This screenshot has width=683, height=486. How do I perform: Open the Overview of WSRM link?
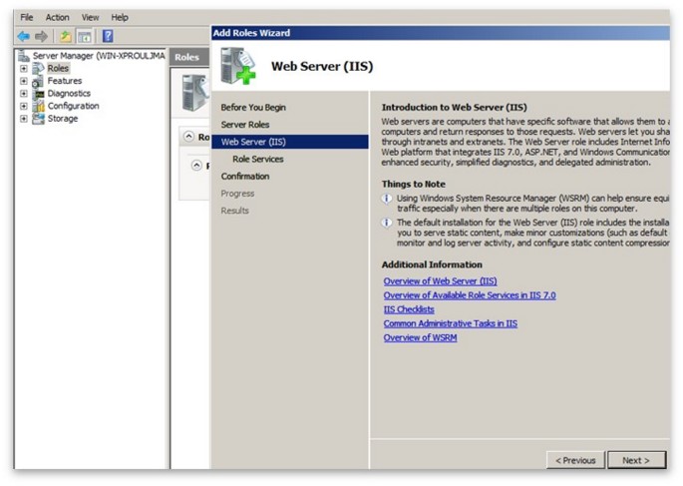pyautogui.click(x=420, y=337)
